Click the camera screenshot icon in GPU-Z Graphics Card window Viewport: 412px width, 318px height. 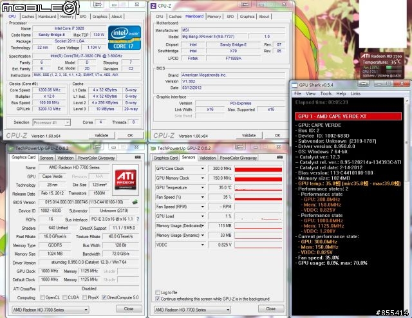[138, 157]
